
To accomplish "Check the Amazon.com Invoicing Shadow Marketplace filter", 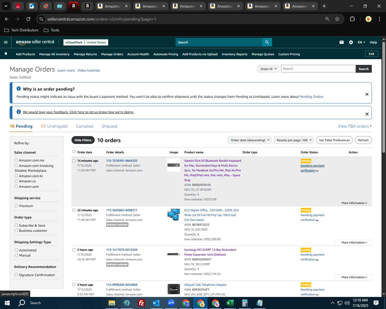I will tap(16, 165).
